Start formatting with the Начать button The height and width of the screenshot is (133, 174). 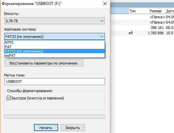(46, 128)
